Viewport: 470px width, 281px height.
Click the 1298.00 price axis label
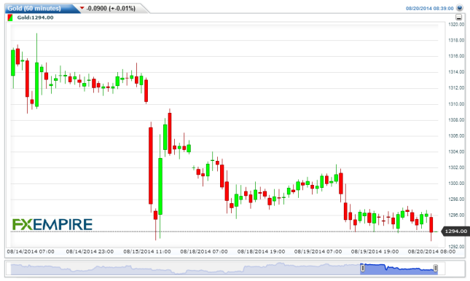(x=456, y=199)
